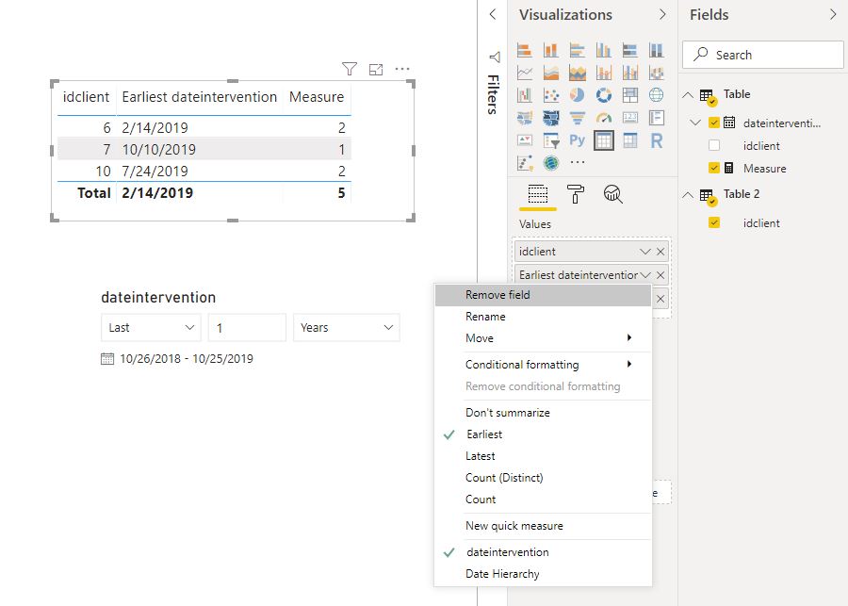Select the clustered bar chart visual

[x=578, y=50]
